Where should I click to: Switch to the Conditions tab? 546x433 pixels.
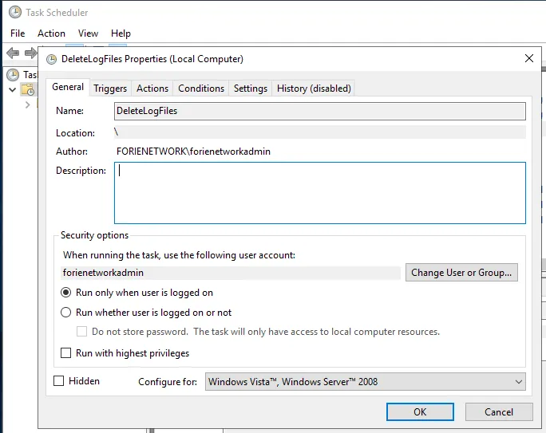201,89
